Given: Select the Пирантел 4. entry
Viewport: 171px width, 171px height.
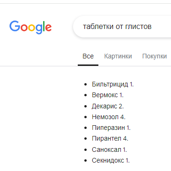Looking at the screenshot, I should click(x=110, y=138).
